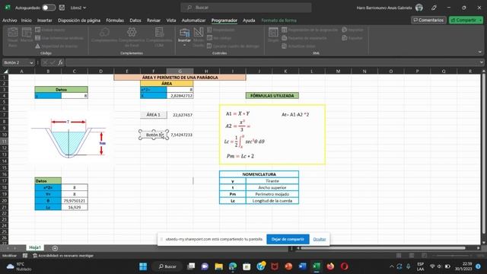
Task: Open the Complementos store icon
Action: (104, 35)
